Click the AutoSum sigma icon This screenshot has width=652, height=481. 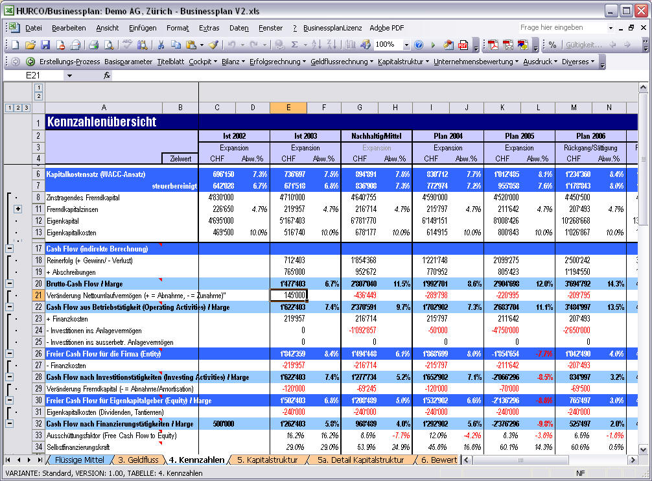tap(294, 45)
